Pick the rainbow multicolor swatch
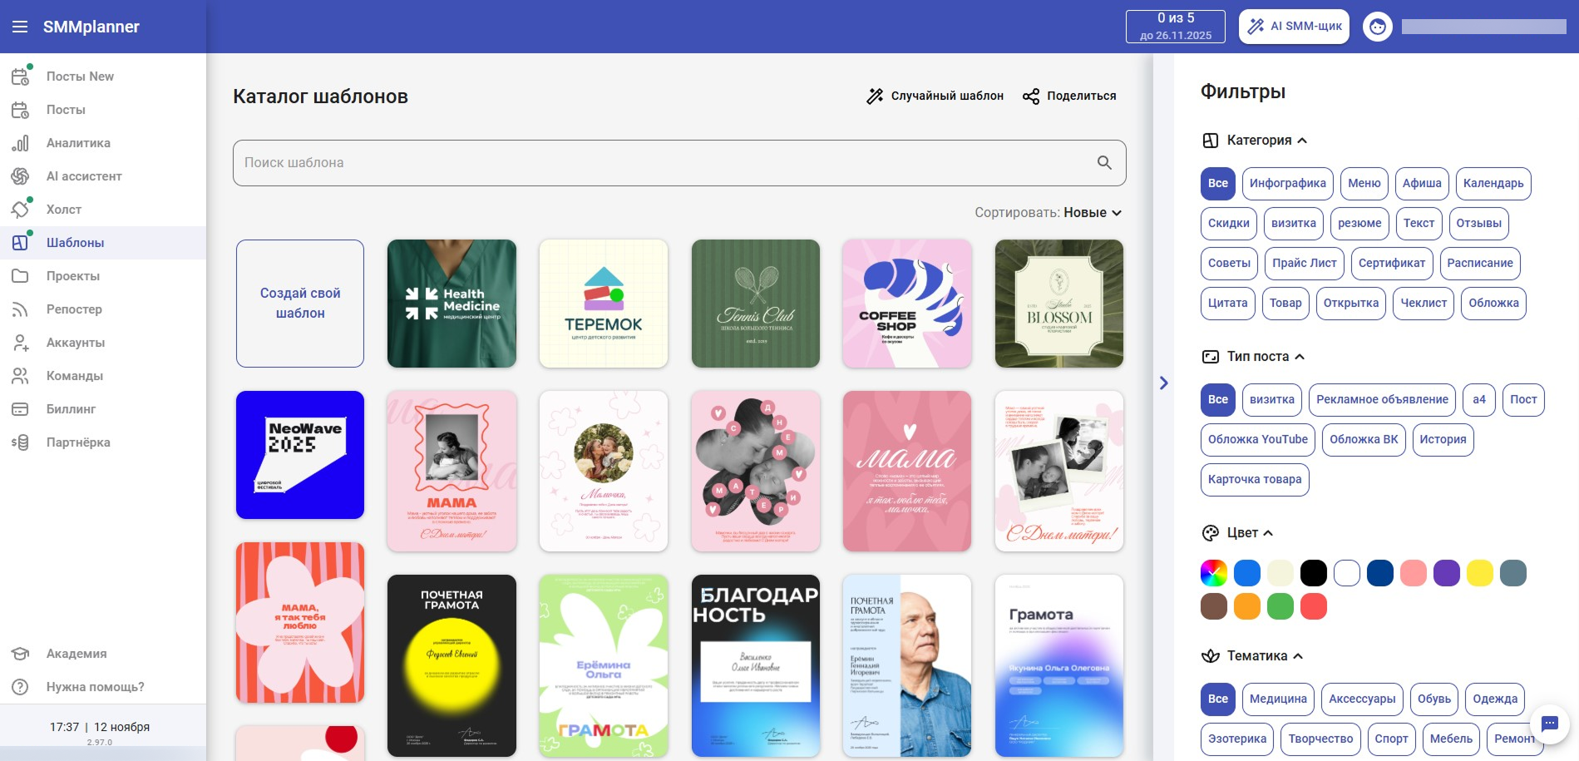This screenshot has width=1579, height=761. pos(1214,573)
